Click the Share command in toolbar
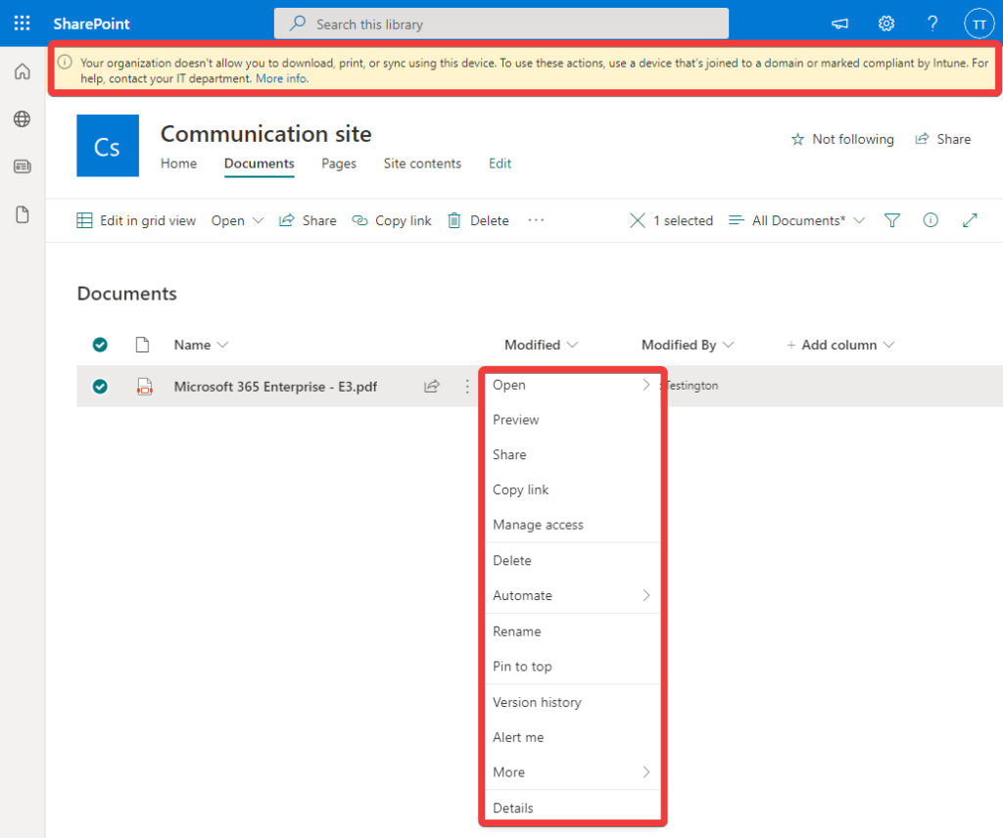 308,220
